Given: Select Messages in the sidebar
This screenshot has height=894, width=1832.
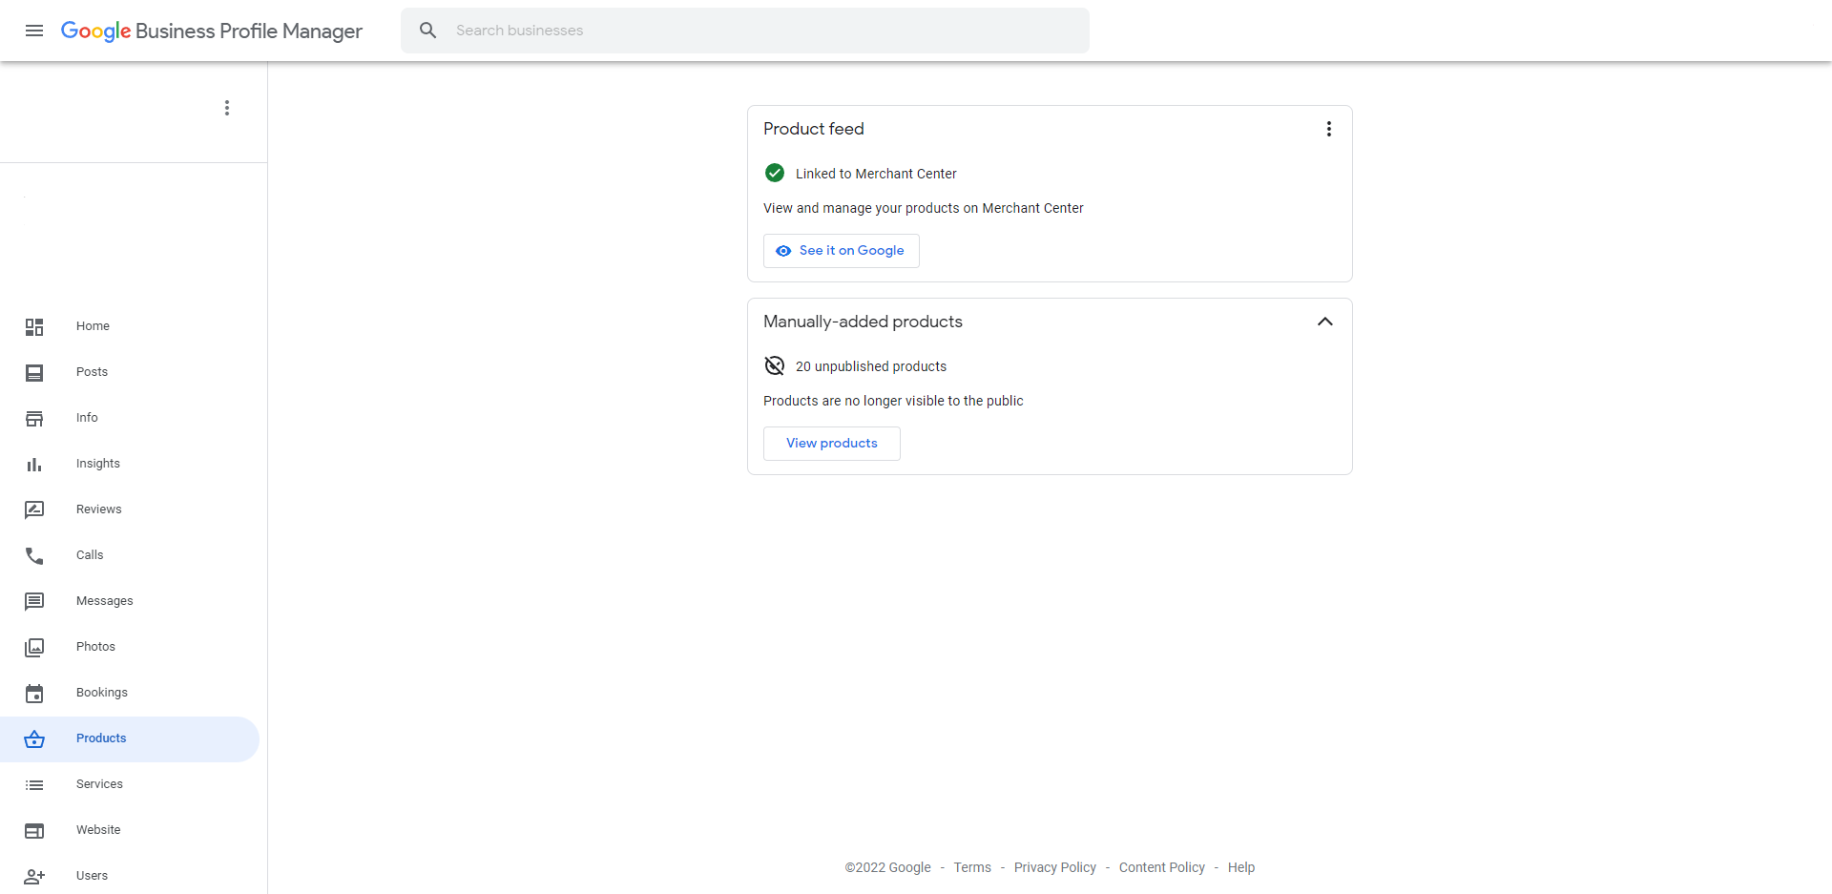Looking at the screenshot, I should (x=104, y=601).
